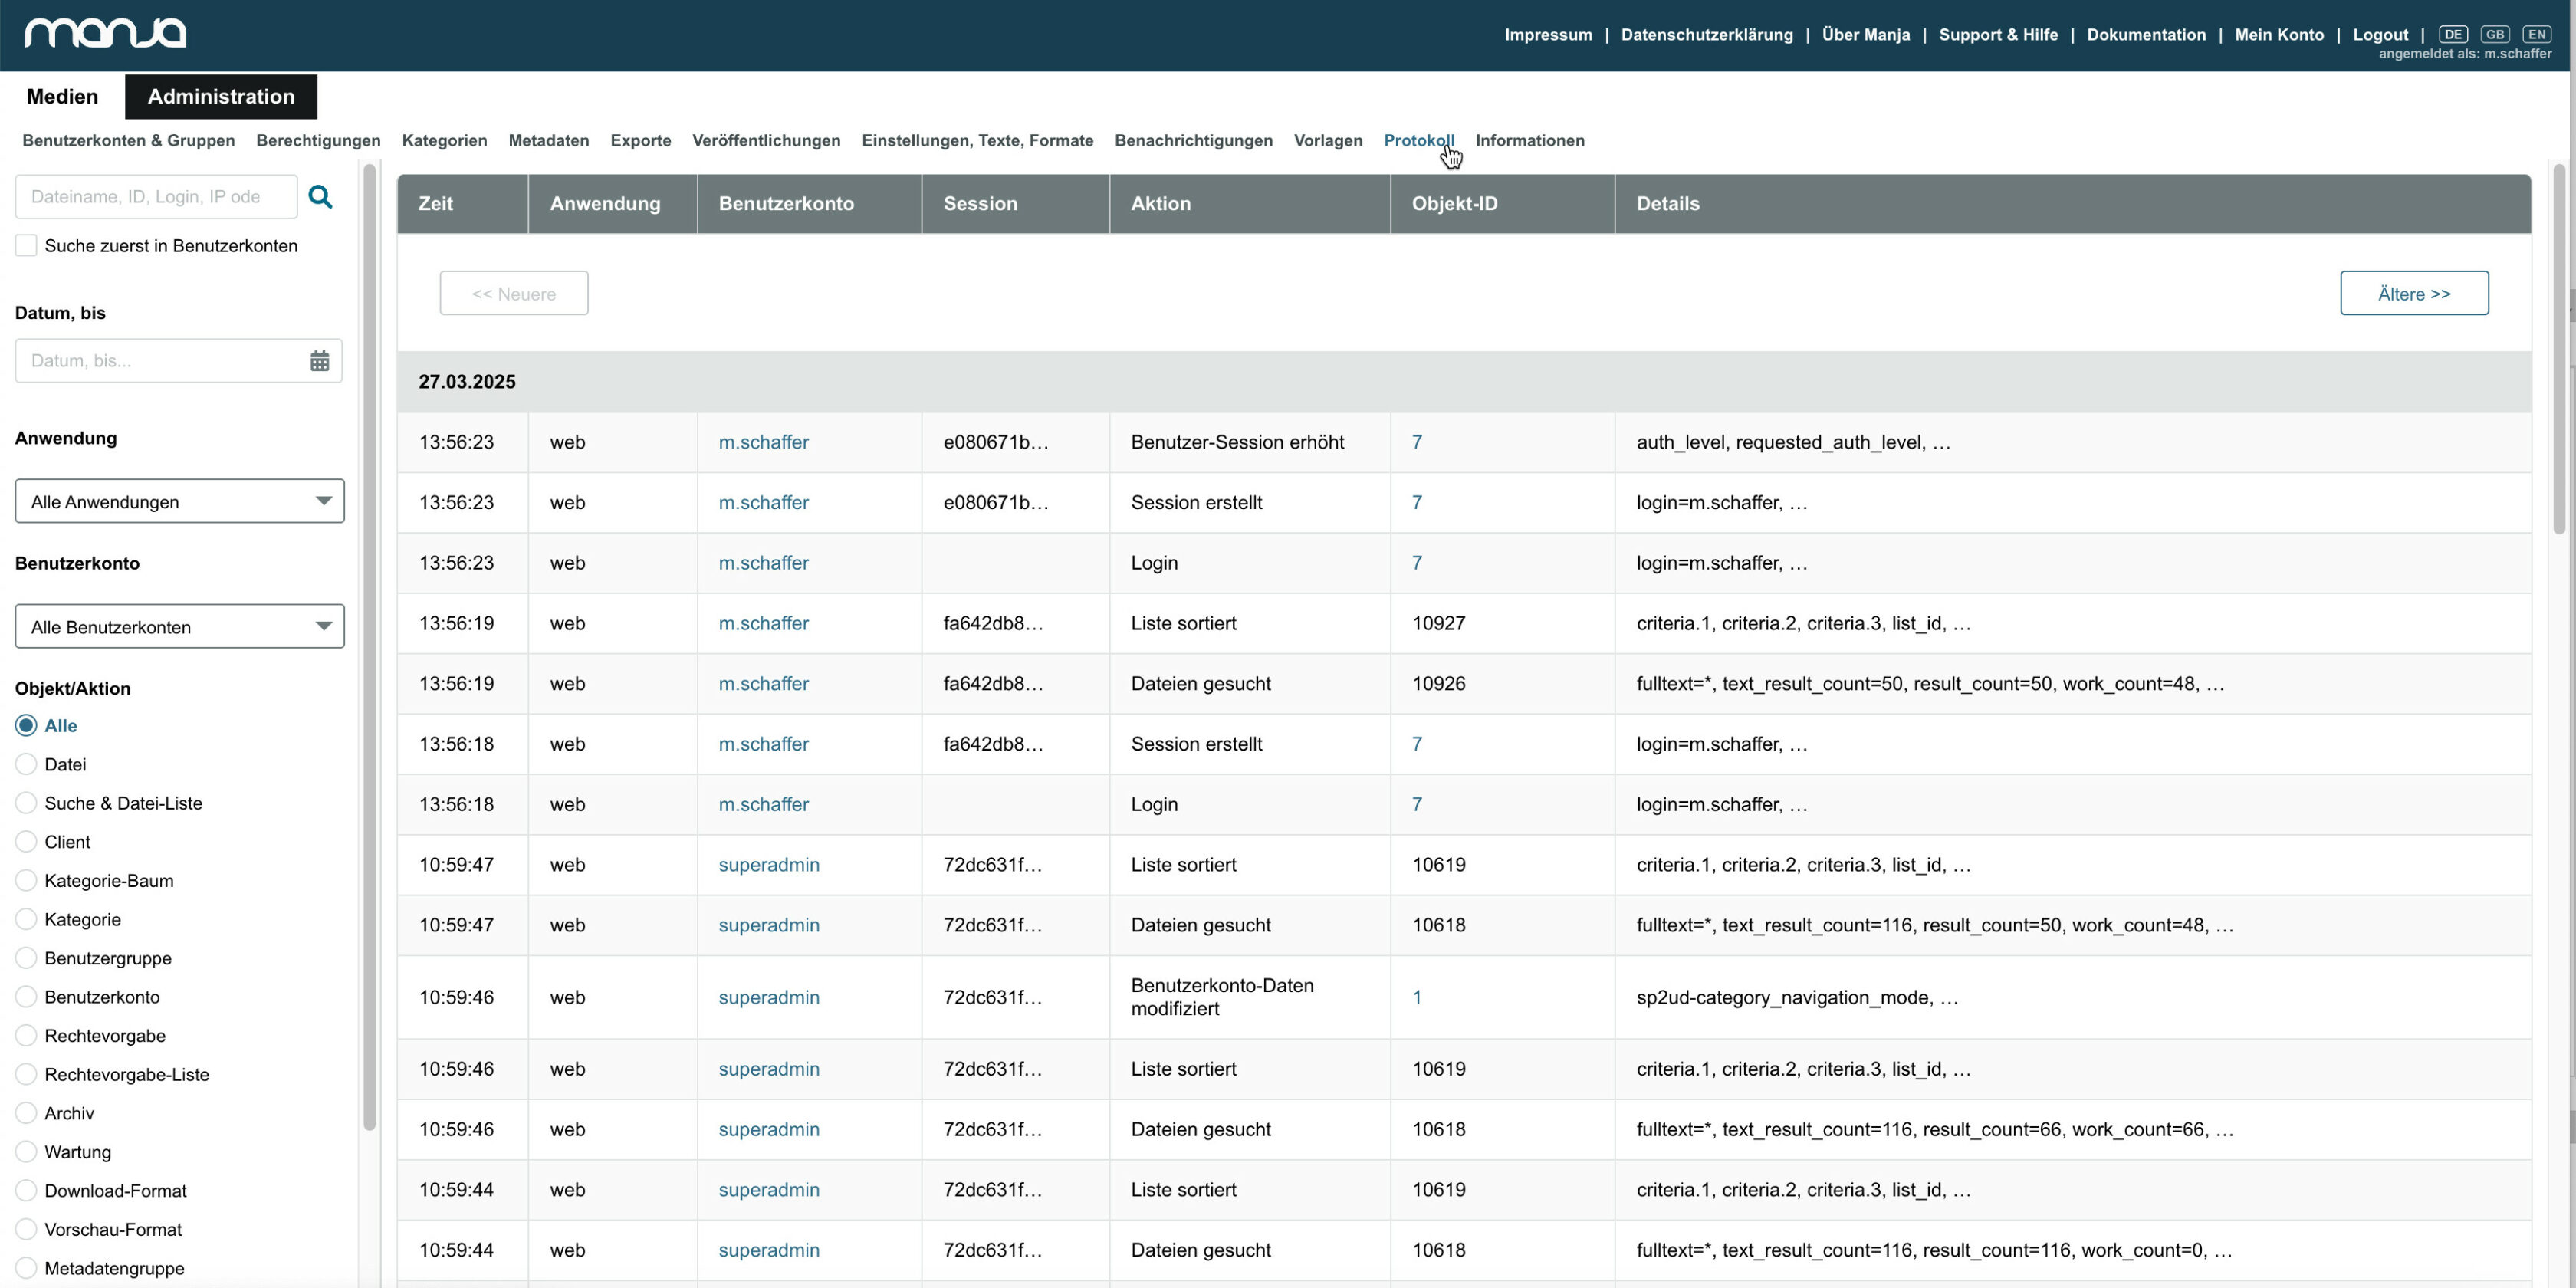Pick 'Download-Format' radio option
The height and width of the screenshot is (1288, 2576).
[26, 1191]
